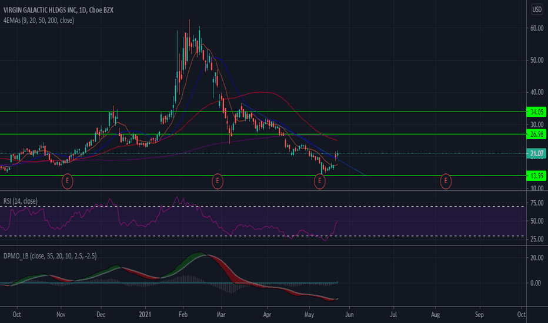Click the Apr label on time axis
548x323 pixels.
pyautogui.click(x=267, y=315)
